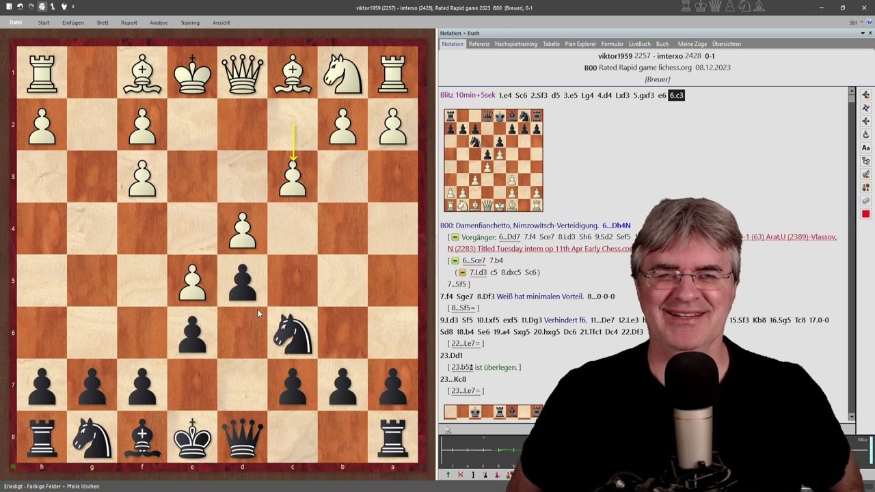Click the small diagram thumbnail in notation
The width and height of the screenshot is (875, 492).
(x=493, y=160)
